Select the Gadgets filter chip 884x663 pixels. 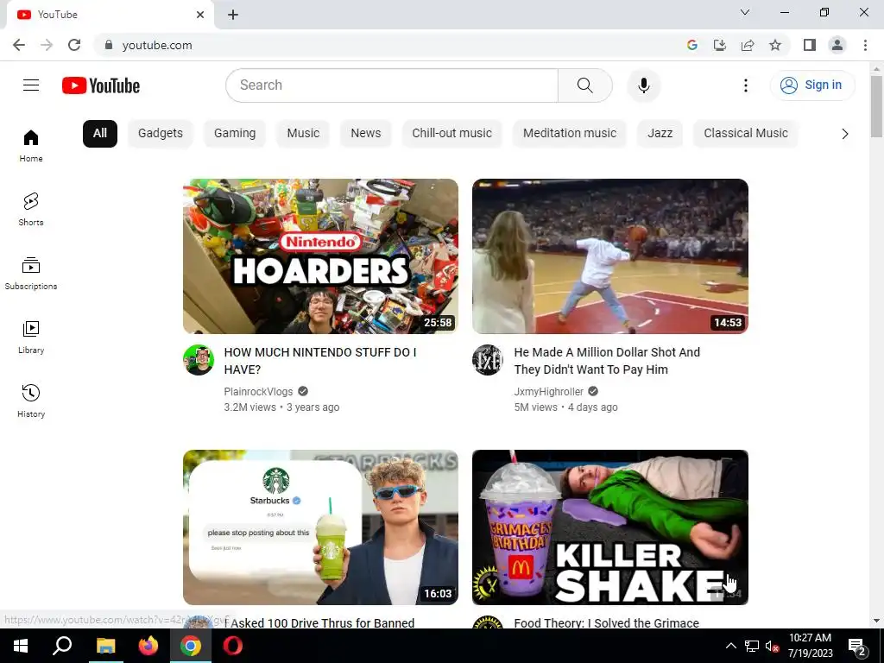[x=160, y=134]
